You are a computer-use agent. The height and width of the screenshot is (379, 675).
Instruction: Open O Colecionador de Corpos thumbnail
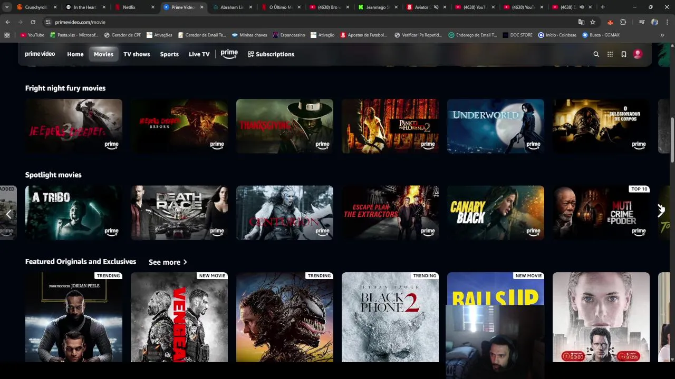click(601, 126)
